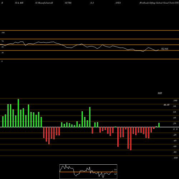The image size is (179, 179).
Task: Click the 'Wedbush Etfmg Global Cloud Tech ETF' title
Action: click(159, 3)
